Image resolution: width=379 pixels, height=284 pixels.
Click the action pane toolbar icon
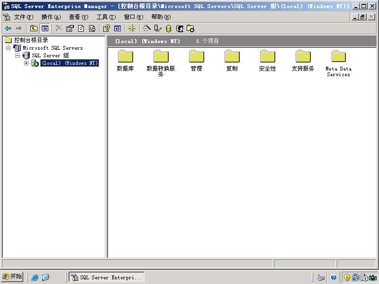117,28
